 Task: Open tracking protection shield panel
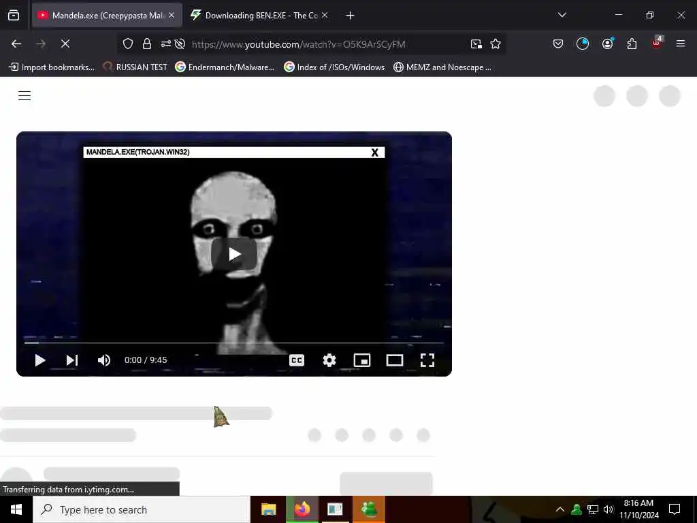click(128, 44)
